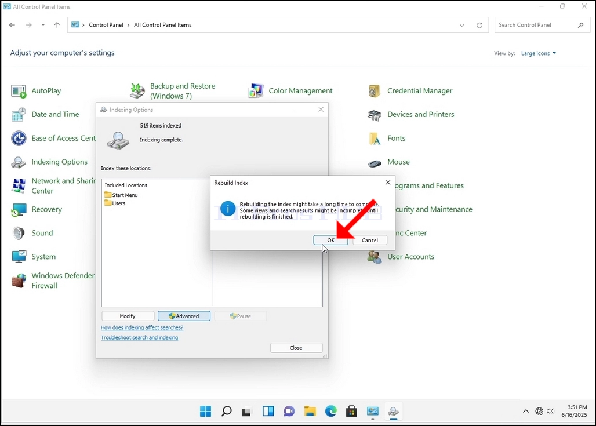
Task: Click Microsoft Edge in the taskbar
Action: pyautogui.click(x=330, y=411)
